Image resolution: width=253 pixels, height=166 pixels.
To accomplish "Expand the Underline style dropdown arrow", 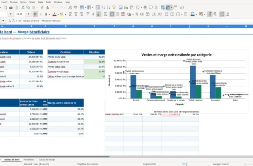I will (49, 14).
